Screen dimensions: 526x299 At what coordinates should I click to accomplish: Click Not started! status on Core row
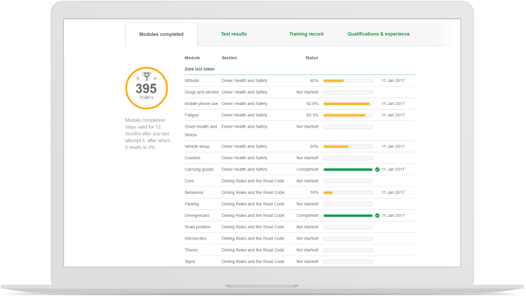307,181
